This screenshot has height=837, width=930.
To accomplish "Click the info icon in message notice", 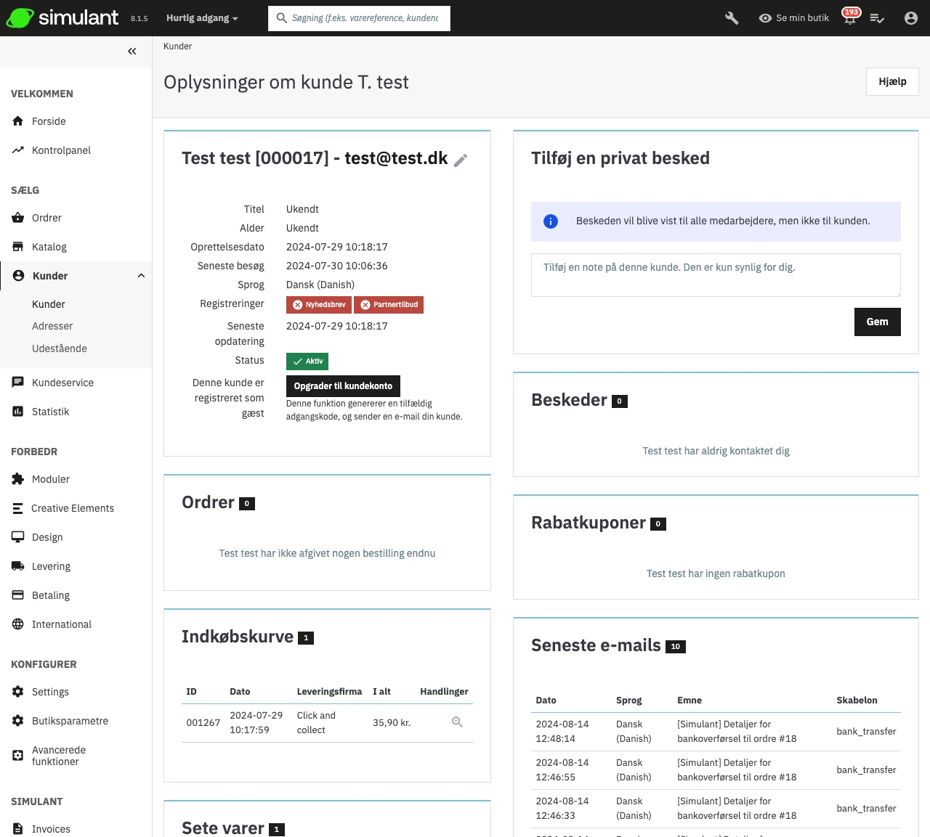I will pyautogui.click(x=551, y=221).
